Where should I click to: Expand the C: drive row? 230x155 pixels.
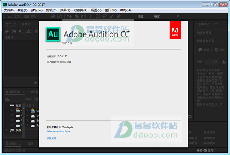[x=27, y=111]
